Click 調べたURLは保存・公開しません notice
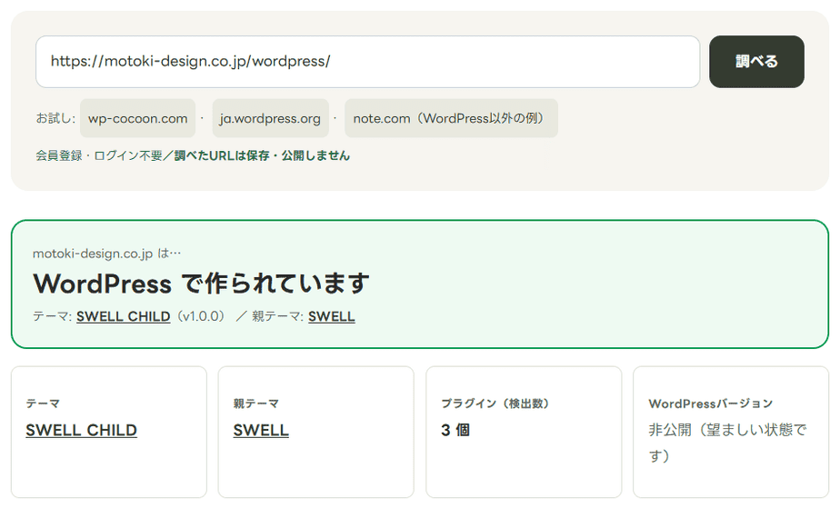 tap(262, 155)
